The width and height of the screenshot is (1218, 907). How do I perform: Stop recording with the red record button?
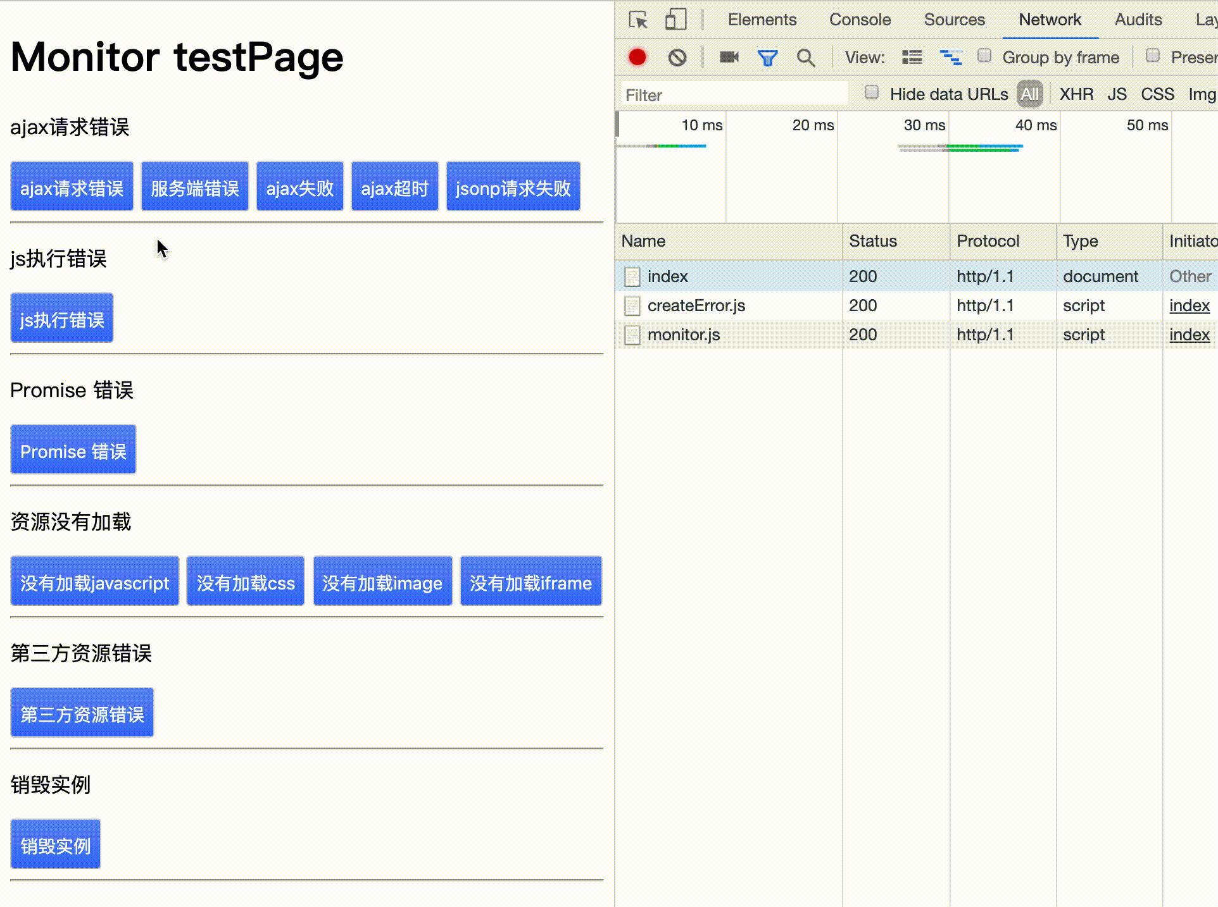point(637,58)
